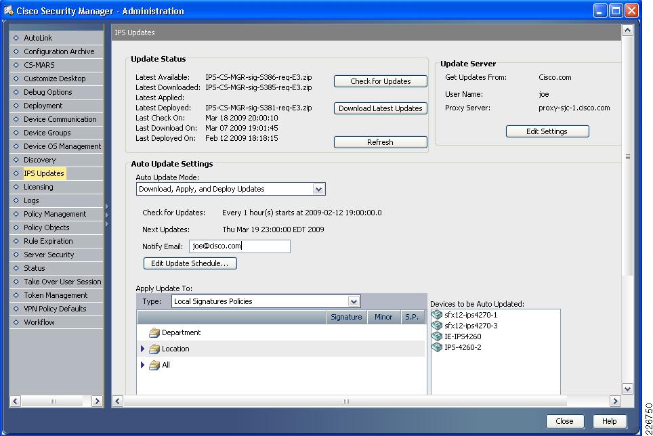Select device icon for sfx12-ips4270-1

point(437,315)
